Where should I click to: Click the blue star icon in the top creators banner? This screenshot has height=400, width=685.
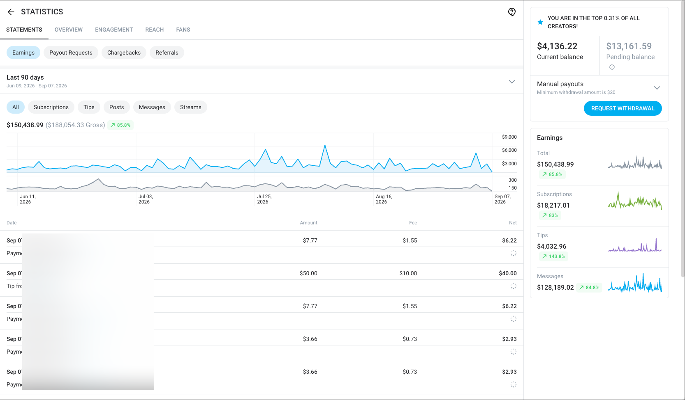pyautogui.click(x=540, y=22)
